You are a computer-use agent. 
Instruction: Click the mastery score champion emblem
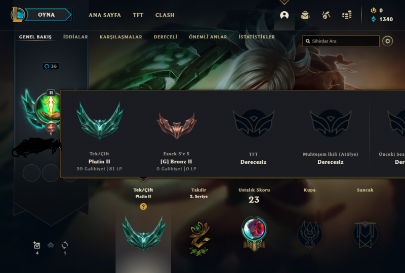point(254,234)
